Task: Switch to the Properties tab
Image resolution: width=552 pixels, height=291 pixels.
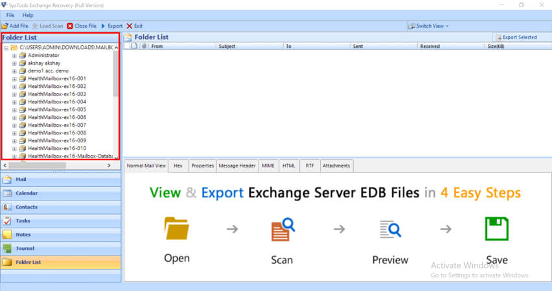Action: pyautogui.click(x=202, y=166)
